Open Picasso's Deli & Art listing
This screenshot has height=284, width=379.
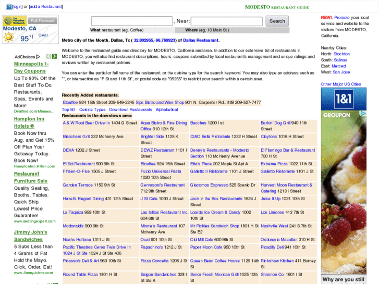pyautogui.click(x=81, y=261)
